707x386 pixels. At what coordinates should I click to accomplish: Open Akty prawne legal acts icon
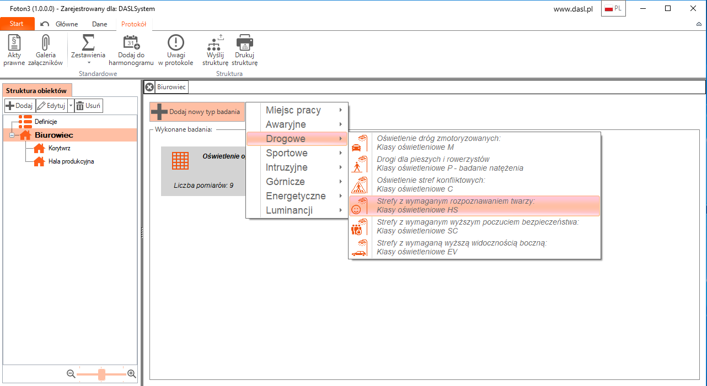14,50
